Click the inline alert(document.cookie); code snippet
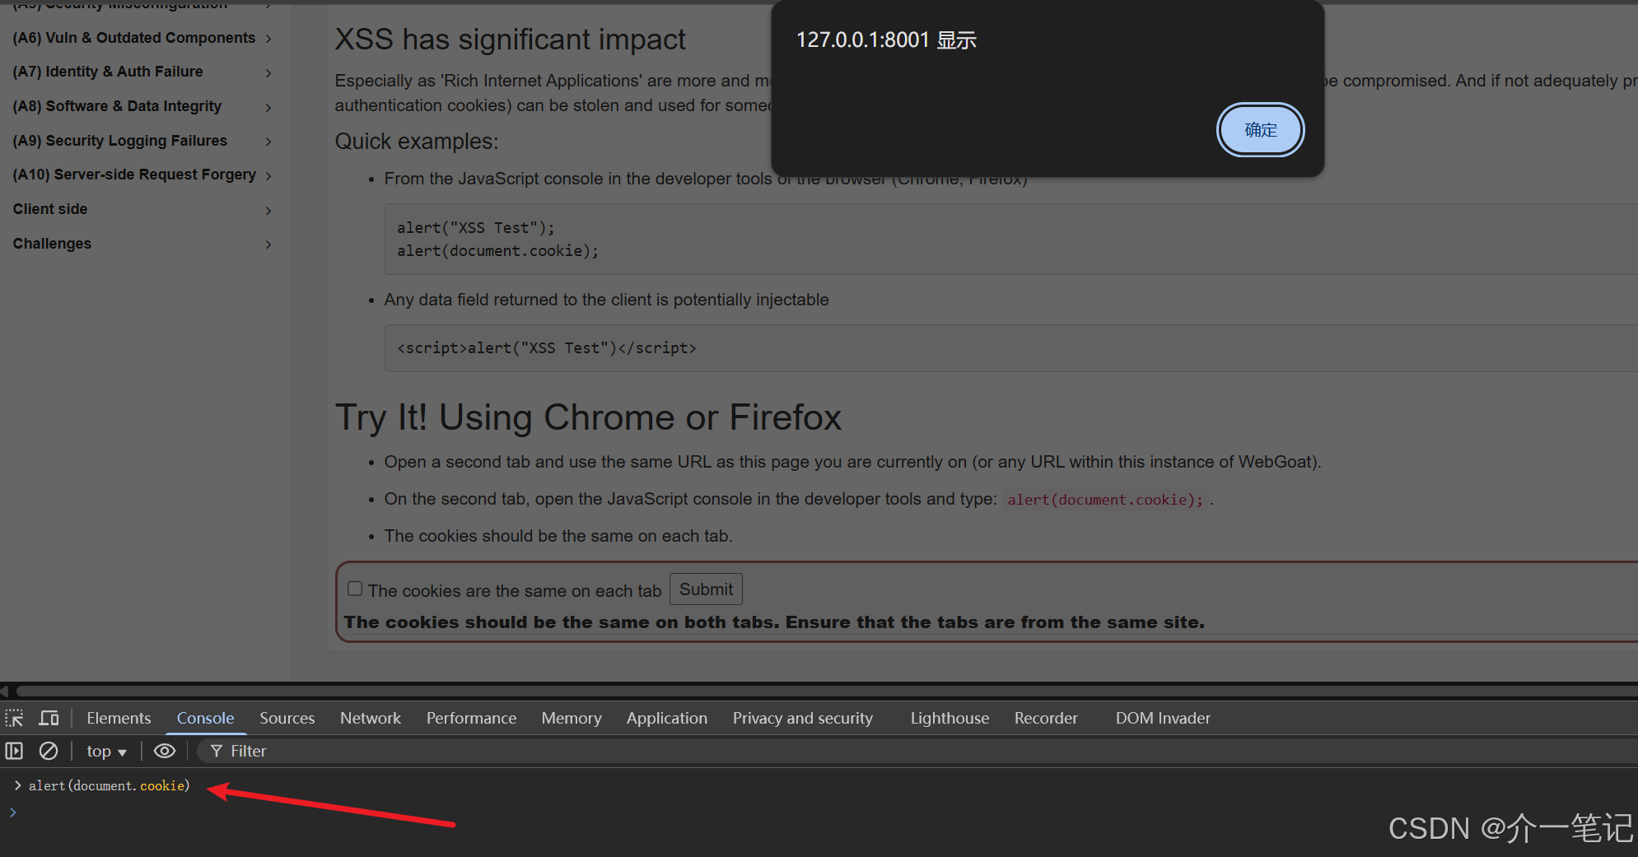Image resolution: width=1638 pixels, height=857 pixels. (x=1105, y=500)
